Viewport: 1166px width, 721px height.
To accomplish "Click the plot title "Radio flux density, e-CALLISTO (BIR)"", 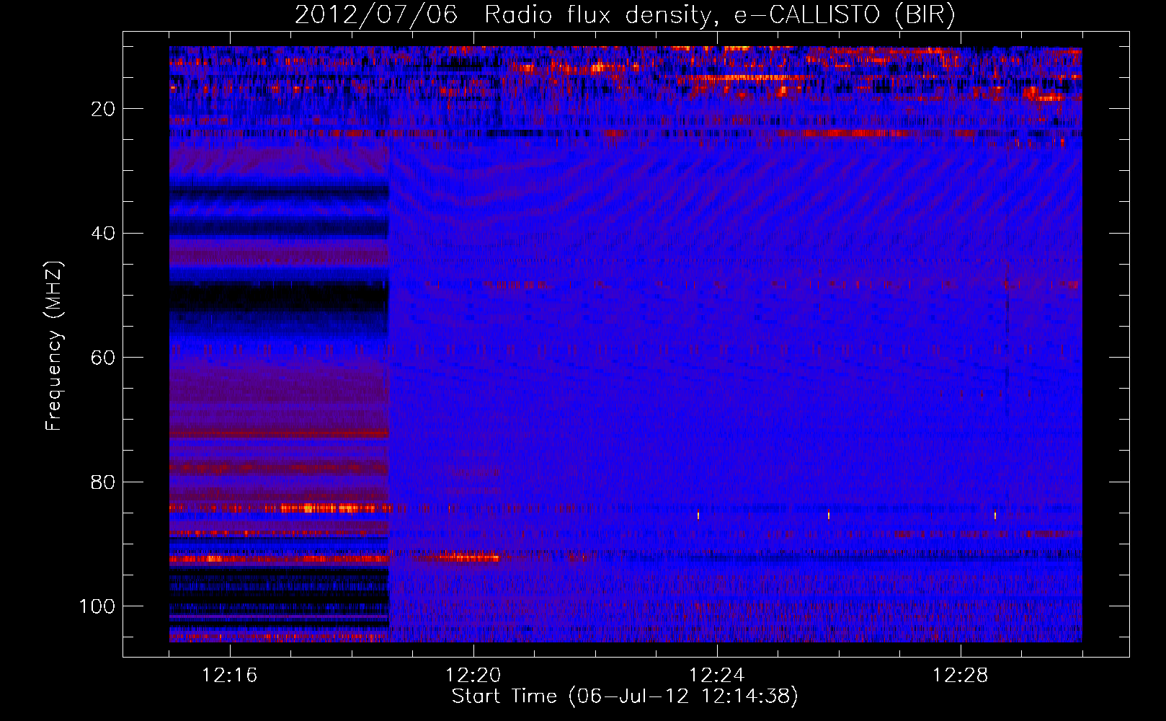I will click(x=719, y=14).
